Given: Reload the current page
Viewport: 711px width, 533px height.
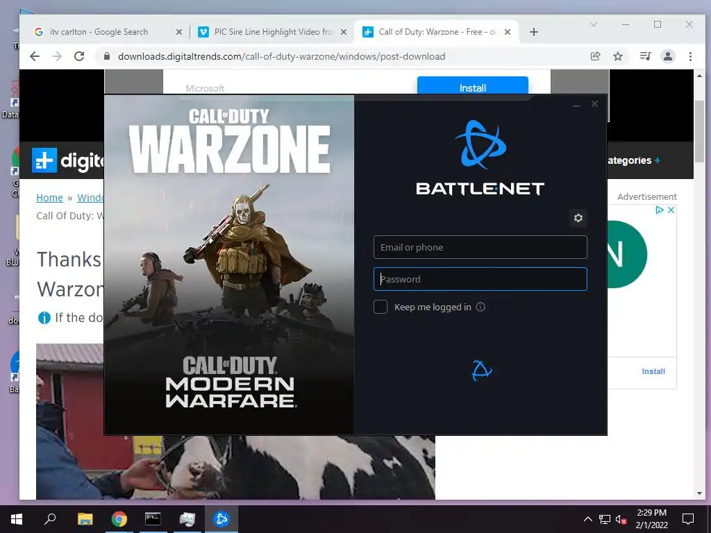Looking at the screenshot, I should (x=79, y=56).
